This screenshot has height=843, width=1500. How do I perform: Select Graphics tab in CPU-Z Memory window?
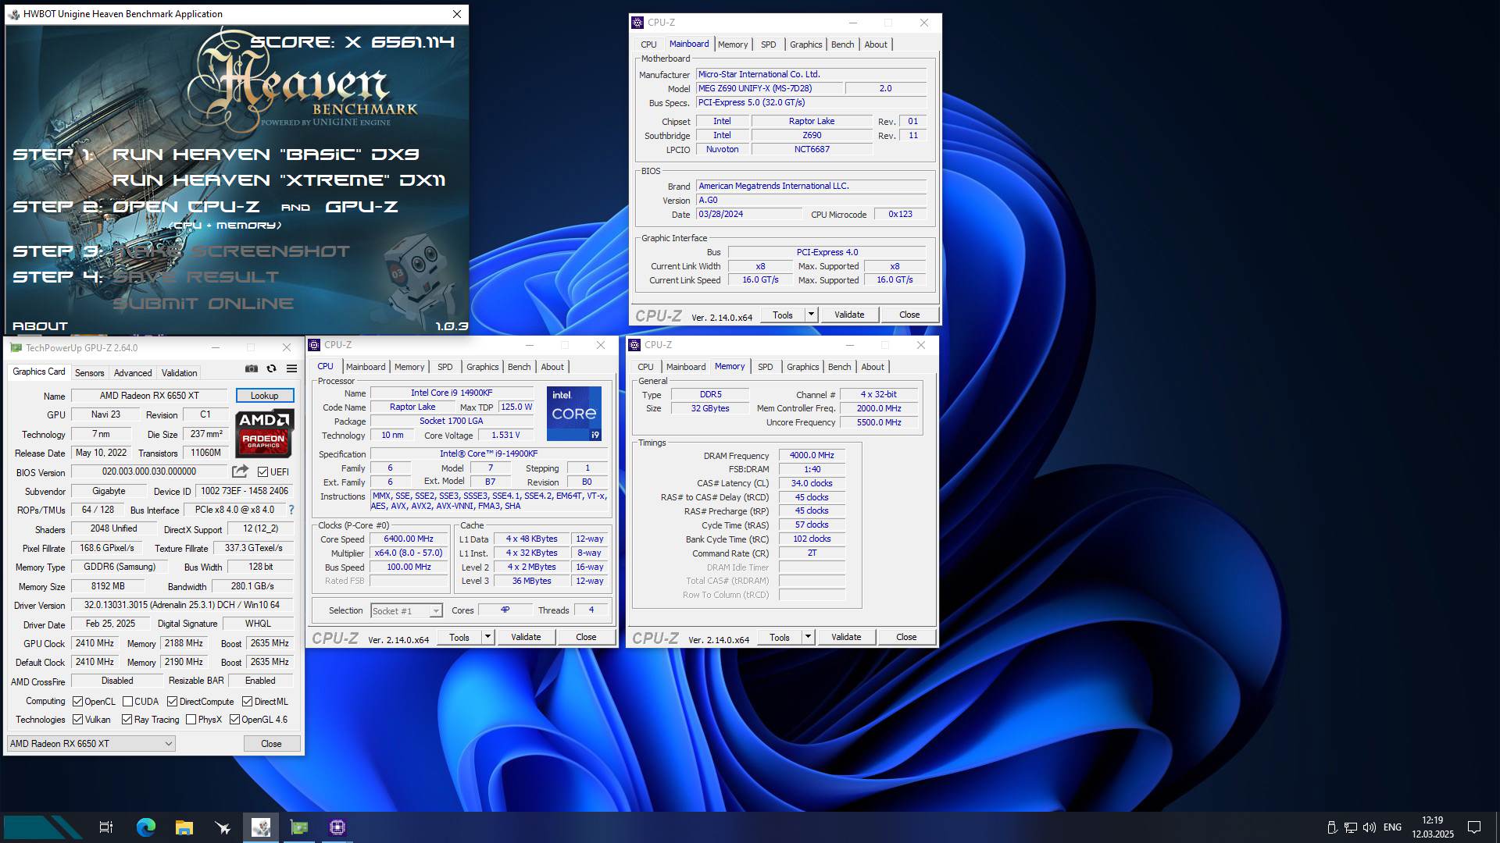tap(803, 367)
